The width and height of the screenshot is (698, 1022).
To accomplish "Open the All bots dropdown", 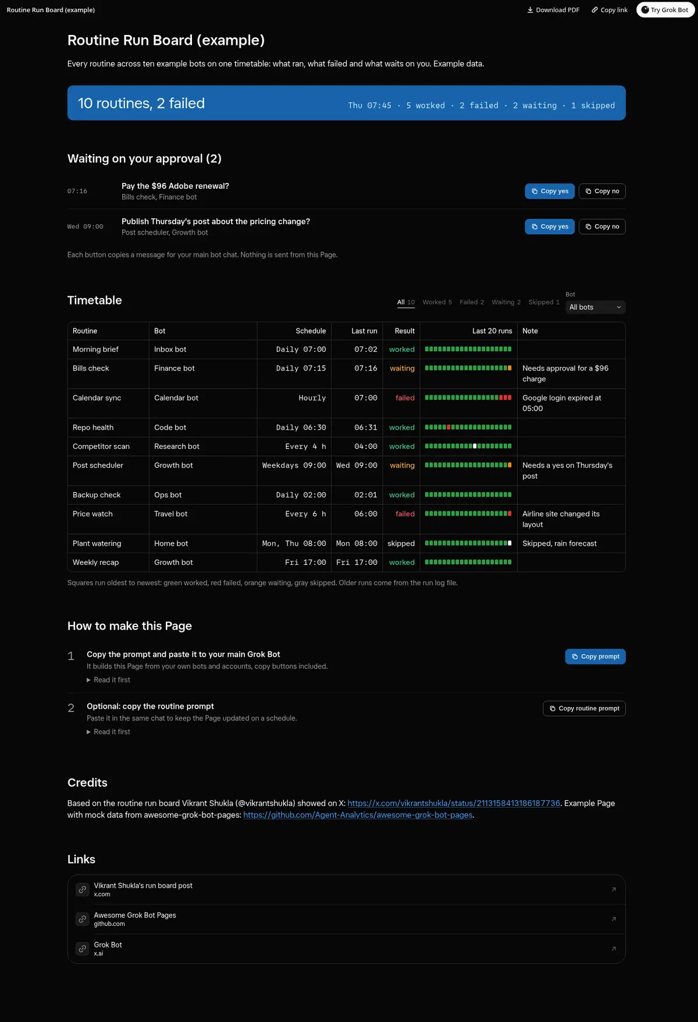I will [x=596, y=307].
